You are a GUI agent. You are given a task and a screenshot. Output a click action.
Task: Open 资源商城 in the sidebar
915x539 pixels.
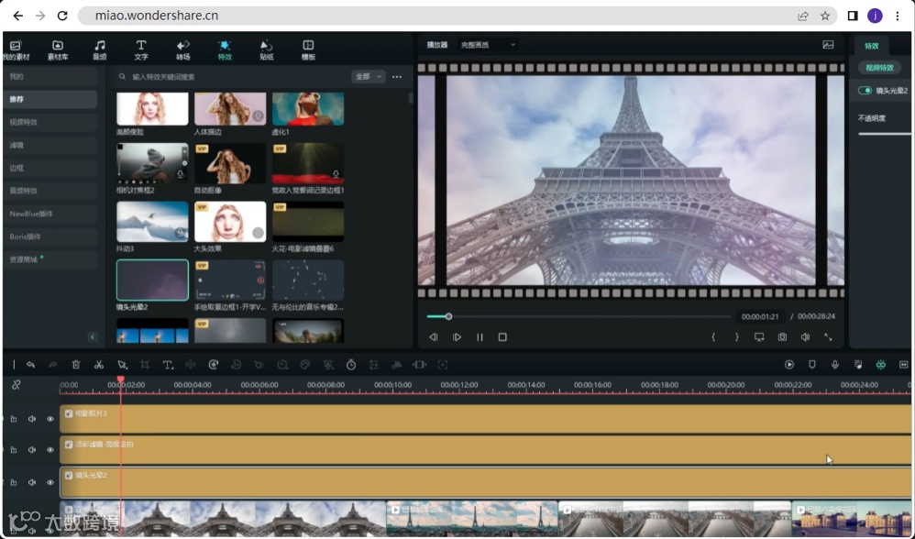[x=50, y=259]
